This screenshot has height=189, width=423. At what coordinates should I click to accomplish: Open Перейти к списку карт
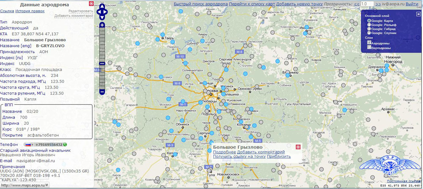click(252, 4)
